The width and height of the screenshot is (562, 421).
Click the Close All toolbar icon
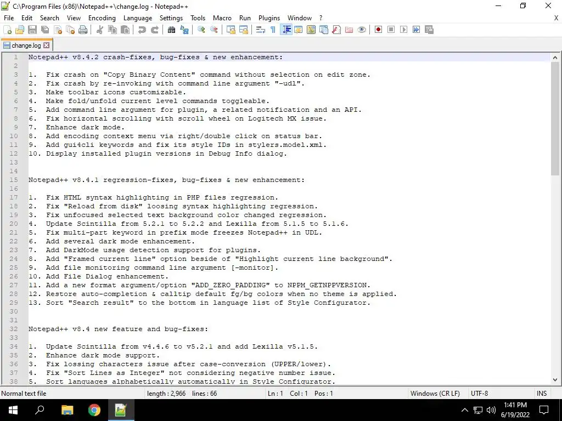pyautogui.click(x=71, y=30)
